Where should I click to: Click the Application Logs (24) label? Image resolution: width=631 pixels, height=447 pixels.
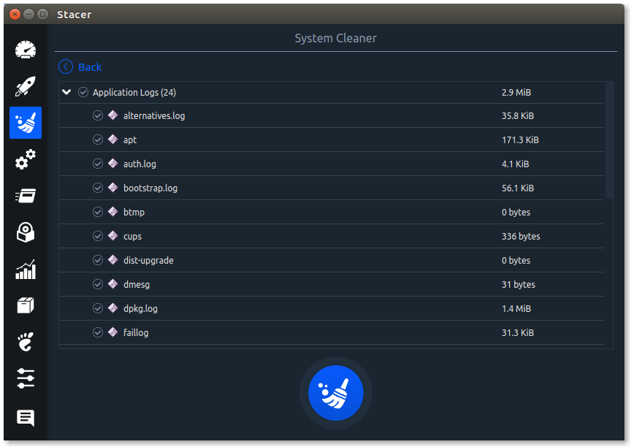pos(134,93)
